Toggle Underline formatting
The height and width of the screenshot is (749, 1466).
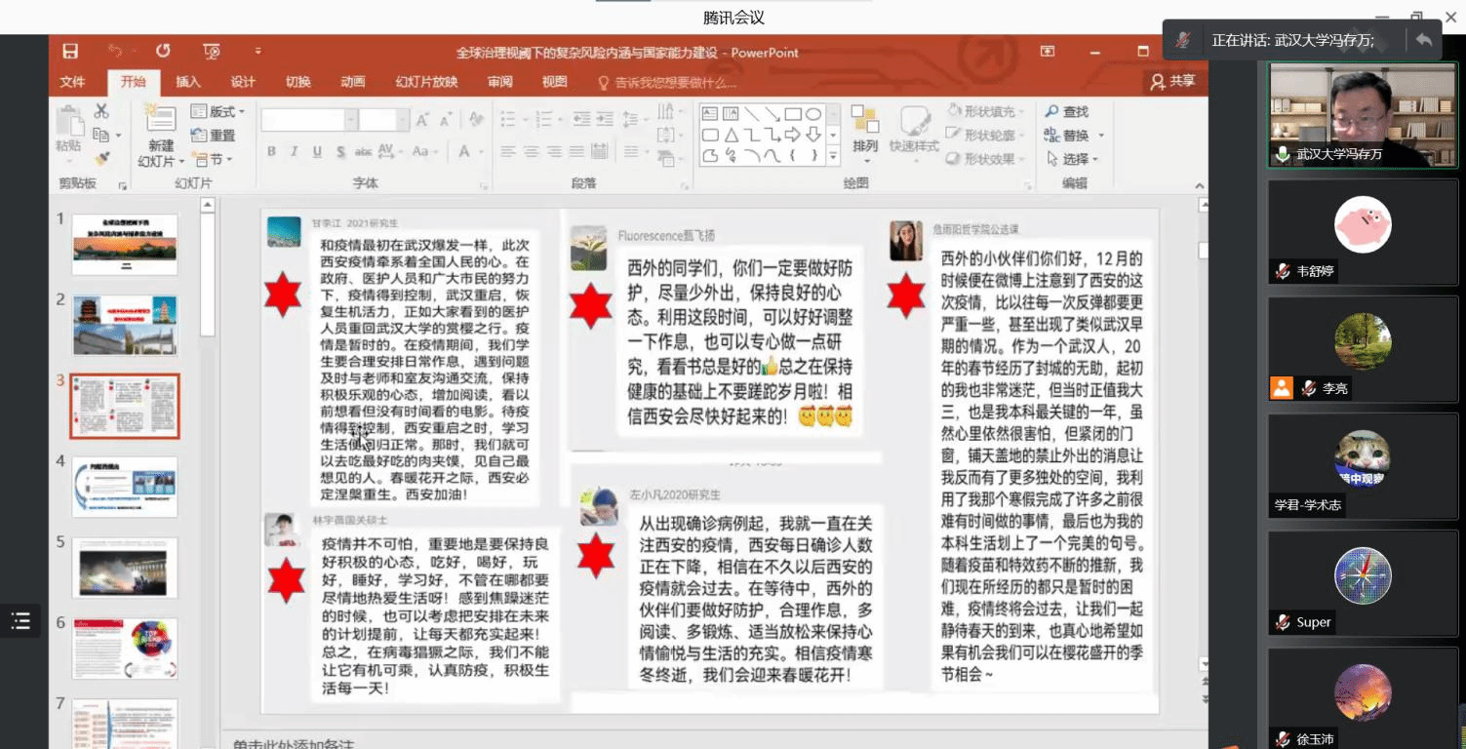[x=317, y=152]
